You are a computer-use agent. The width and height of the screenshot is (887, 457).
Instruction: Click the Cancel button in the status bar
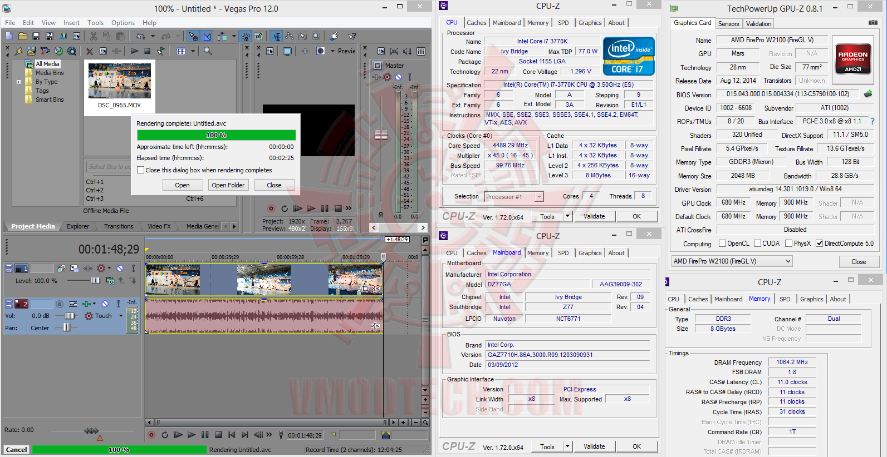16,450
